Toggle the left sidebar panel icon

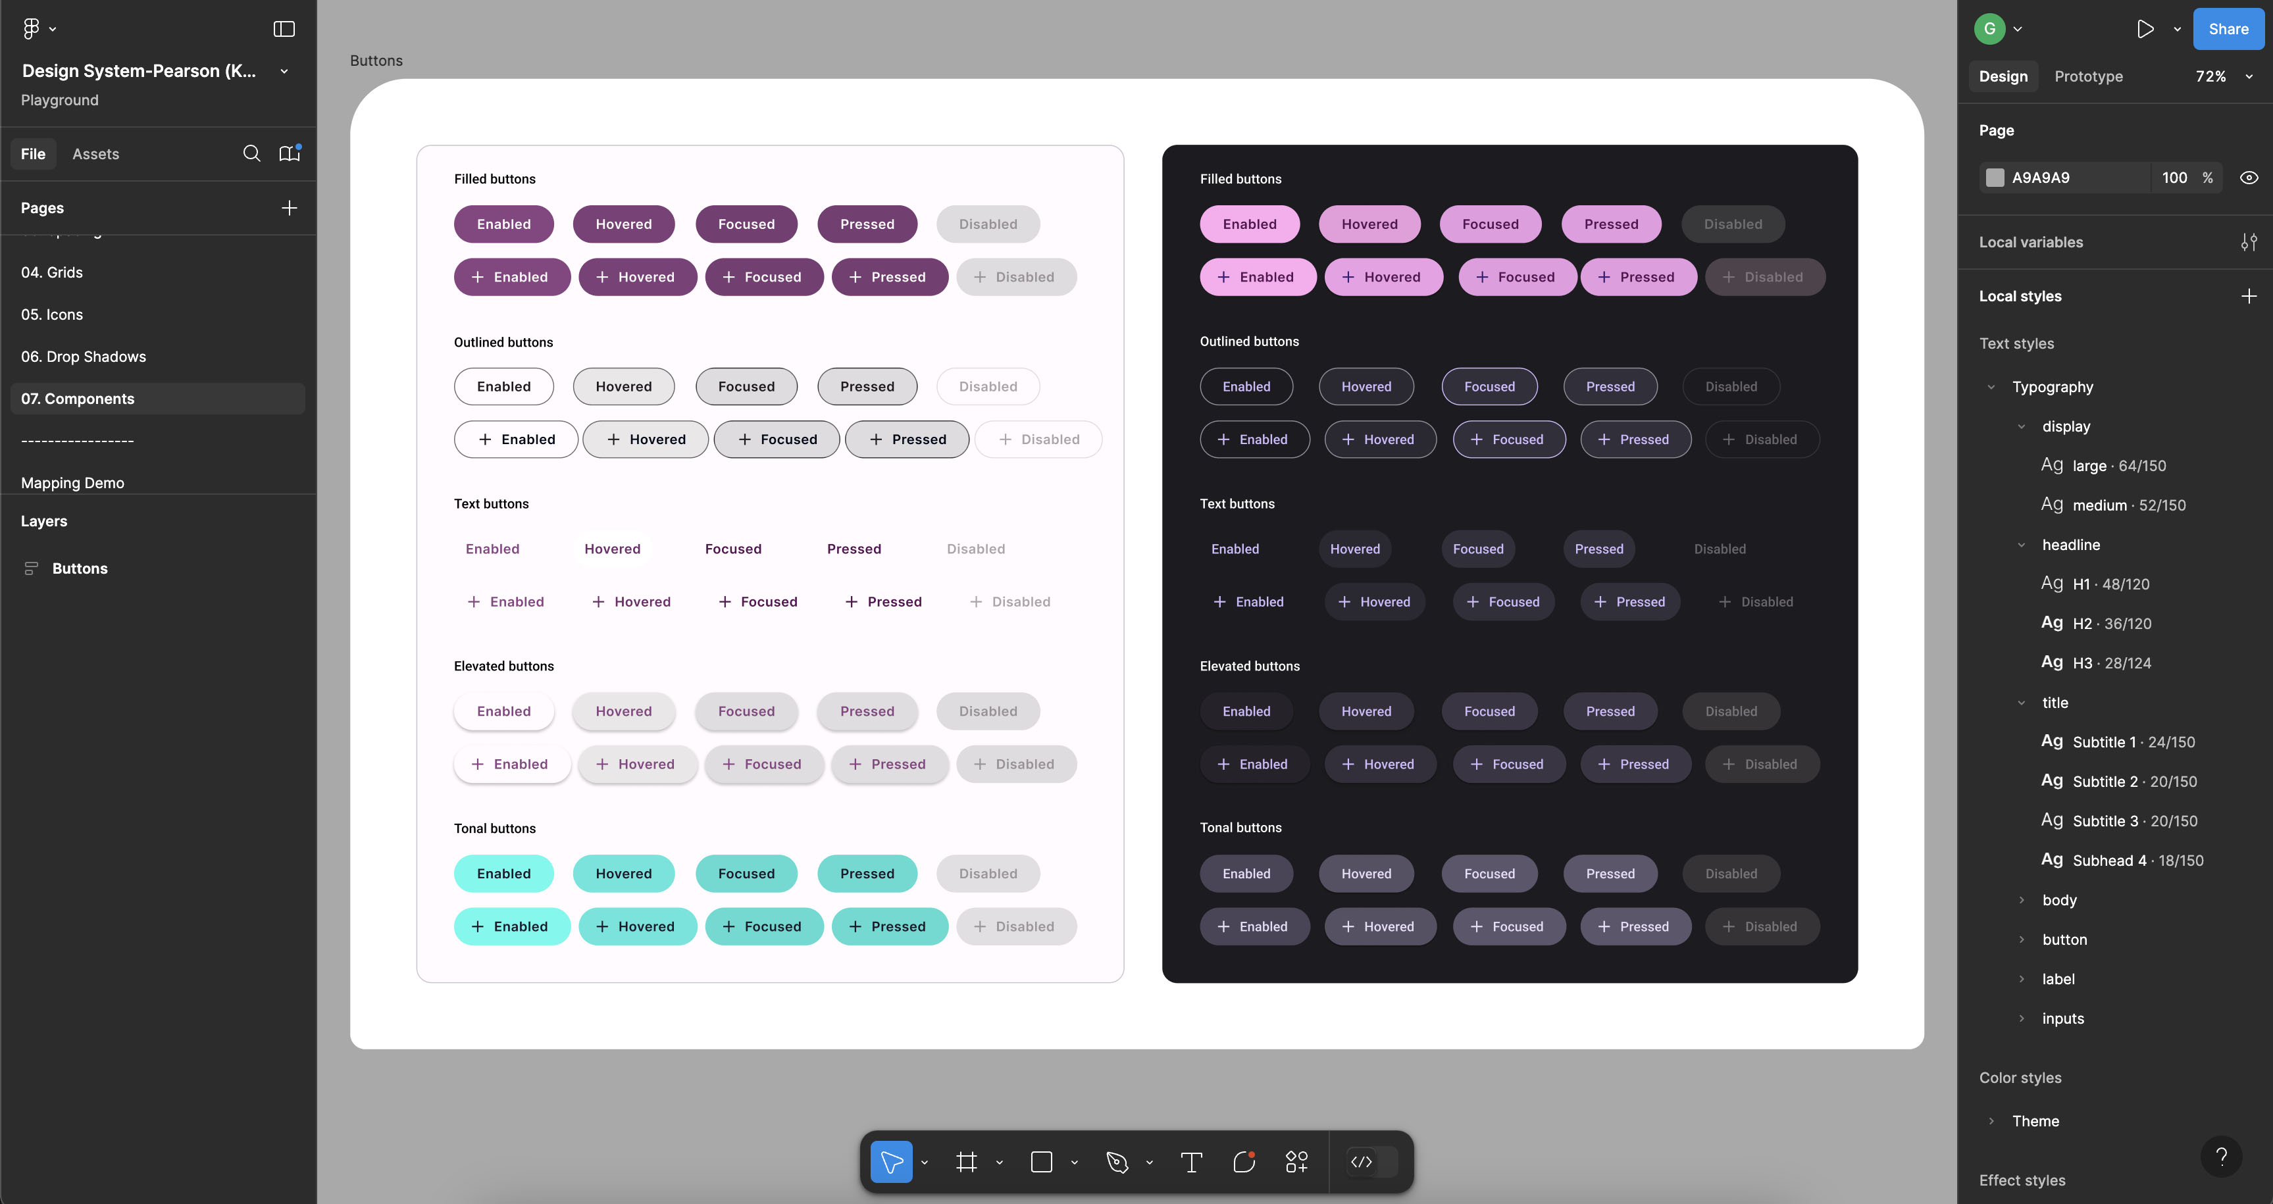coord(284,29)
